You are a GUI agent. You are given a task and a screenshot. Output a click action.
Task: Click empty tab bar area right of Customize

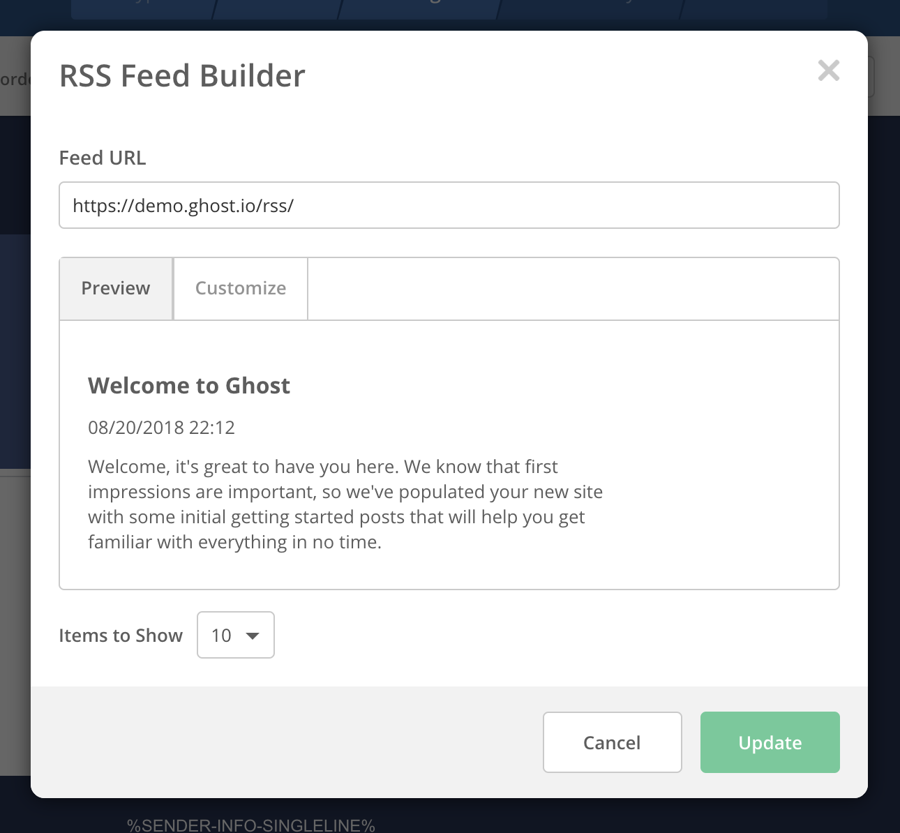pyautogui.click(x=572, y=289)
